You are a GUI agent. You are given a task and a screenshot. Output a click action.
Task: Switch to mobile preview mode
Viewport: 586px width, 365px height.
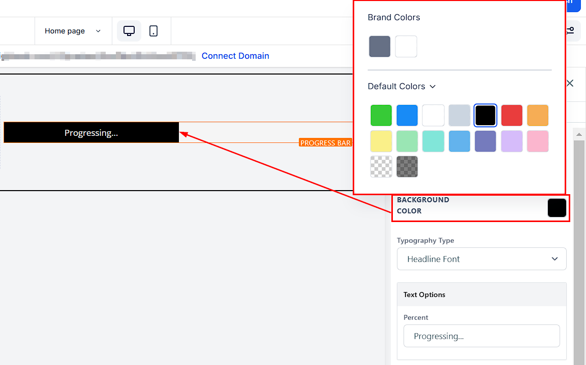153,31
